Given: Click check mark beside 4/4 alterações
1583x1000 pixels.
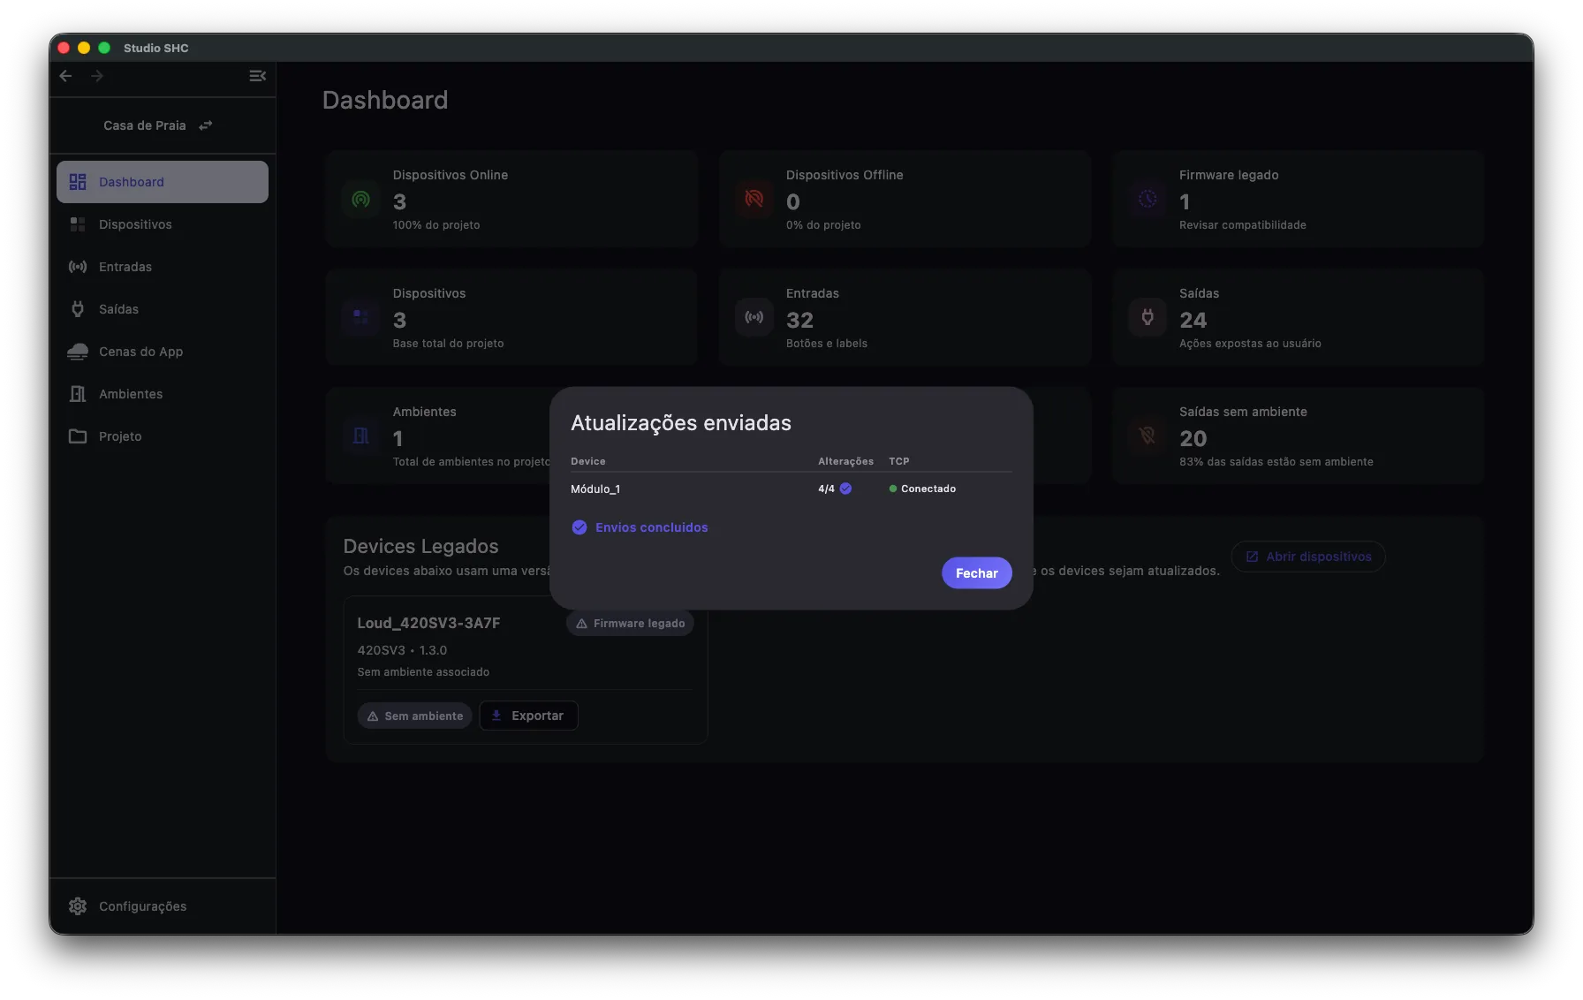Looking at the screenshot, I should 845,489.
